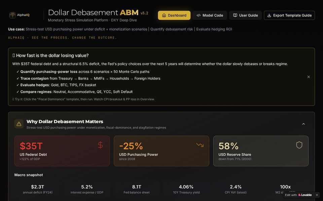The image size is (323, 201).
Task: Click the downward trend arrow icon
Action: (200, 145)
